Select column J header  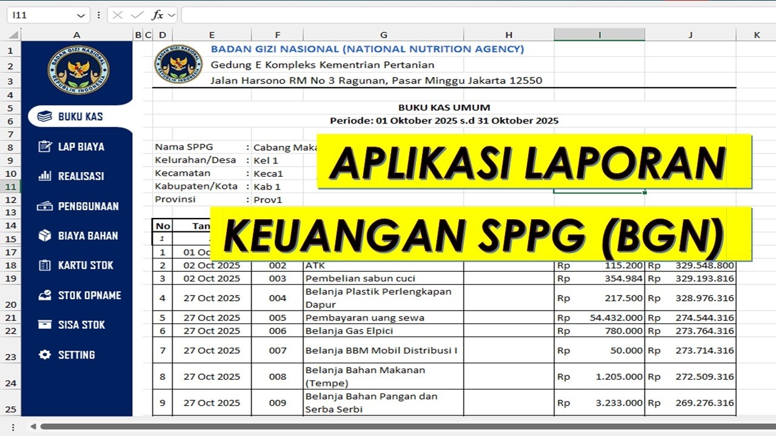point(691,35)
